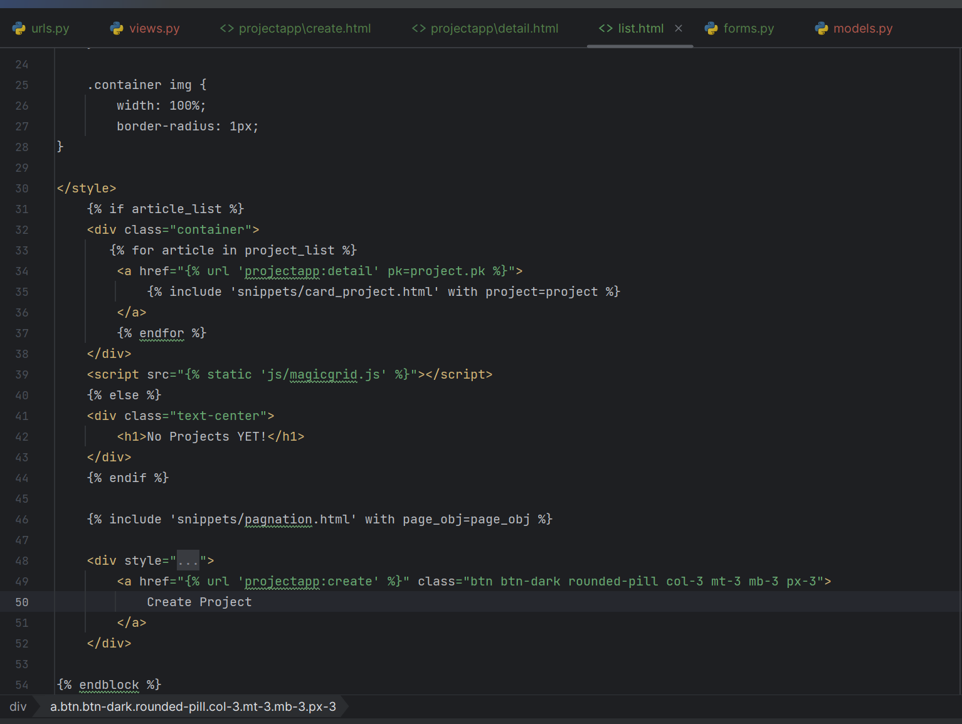Click the 'class="text-center"' attribute
This screenshot has width=962, height=724.
196,416
